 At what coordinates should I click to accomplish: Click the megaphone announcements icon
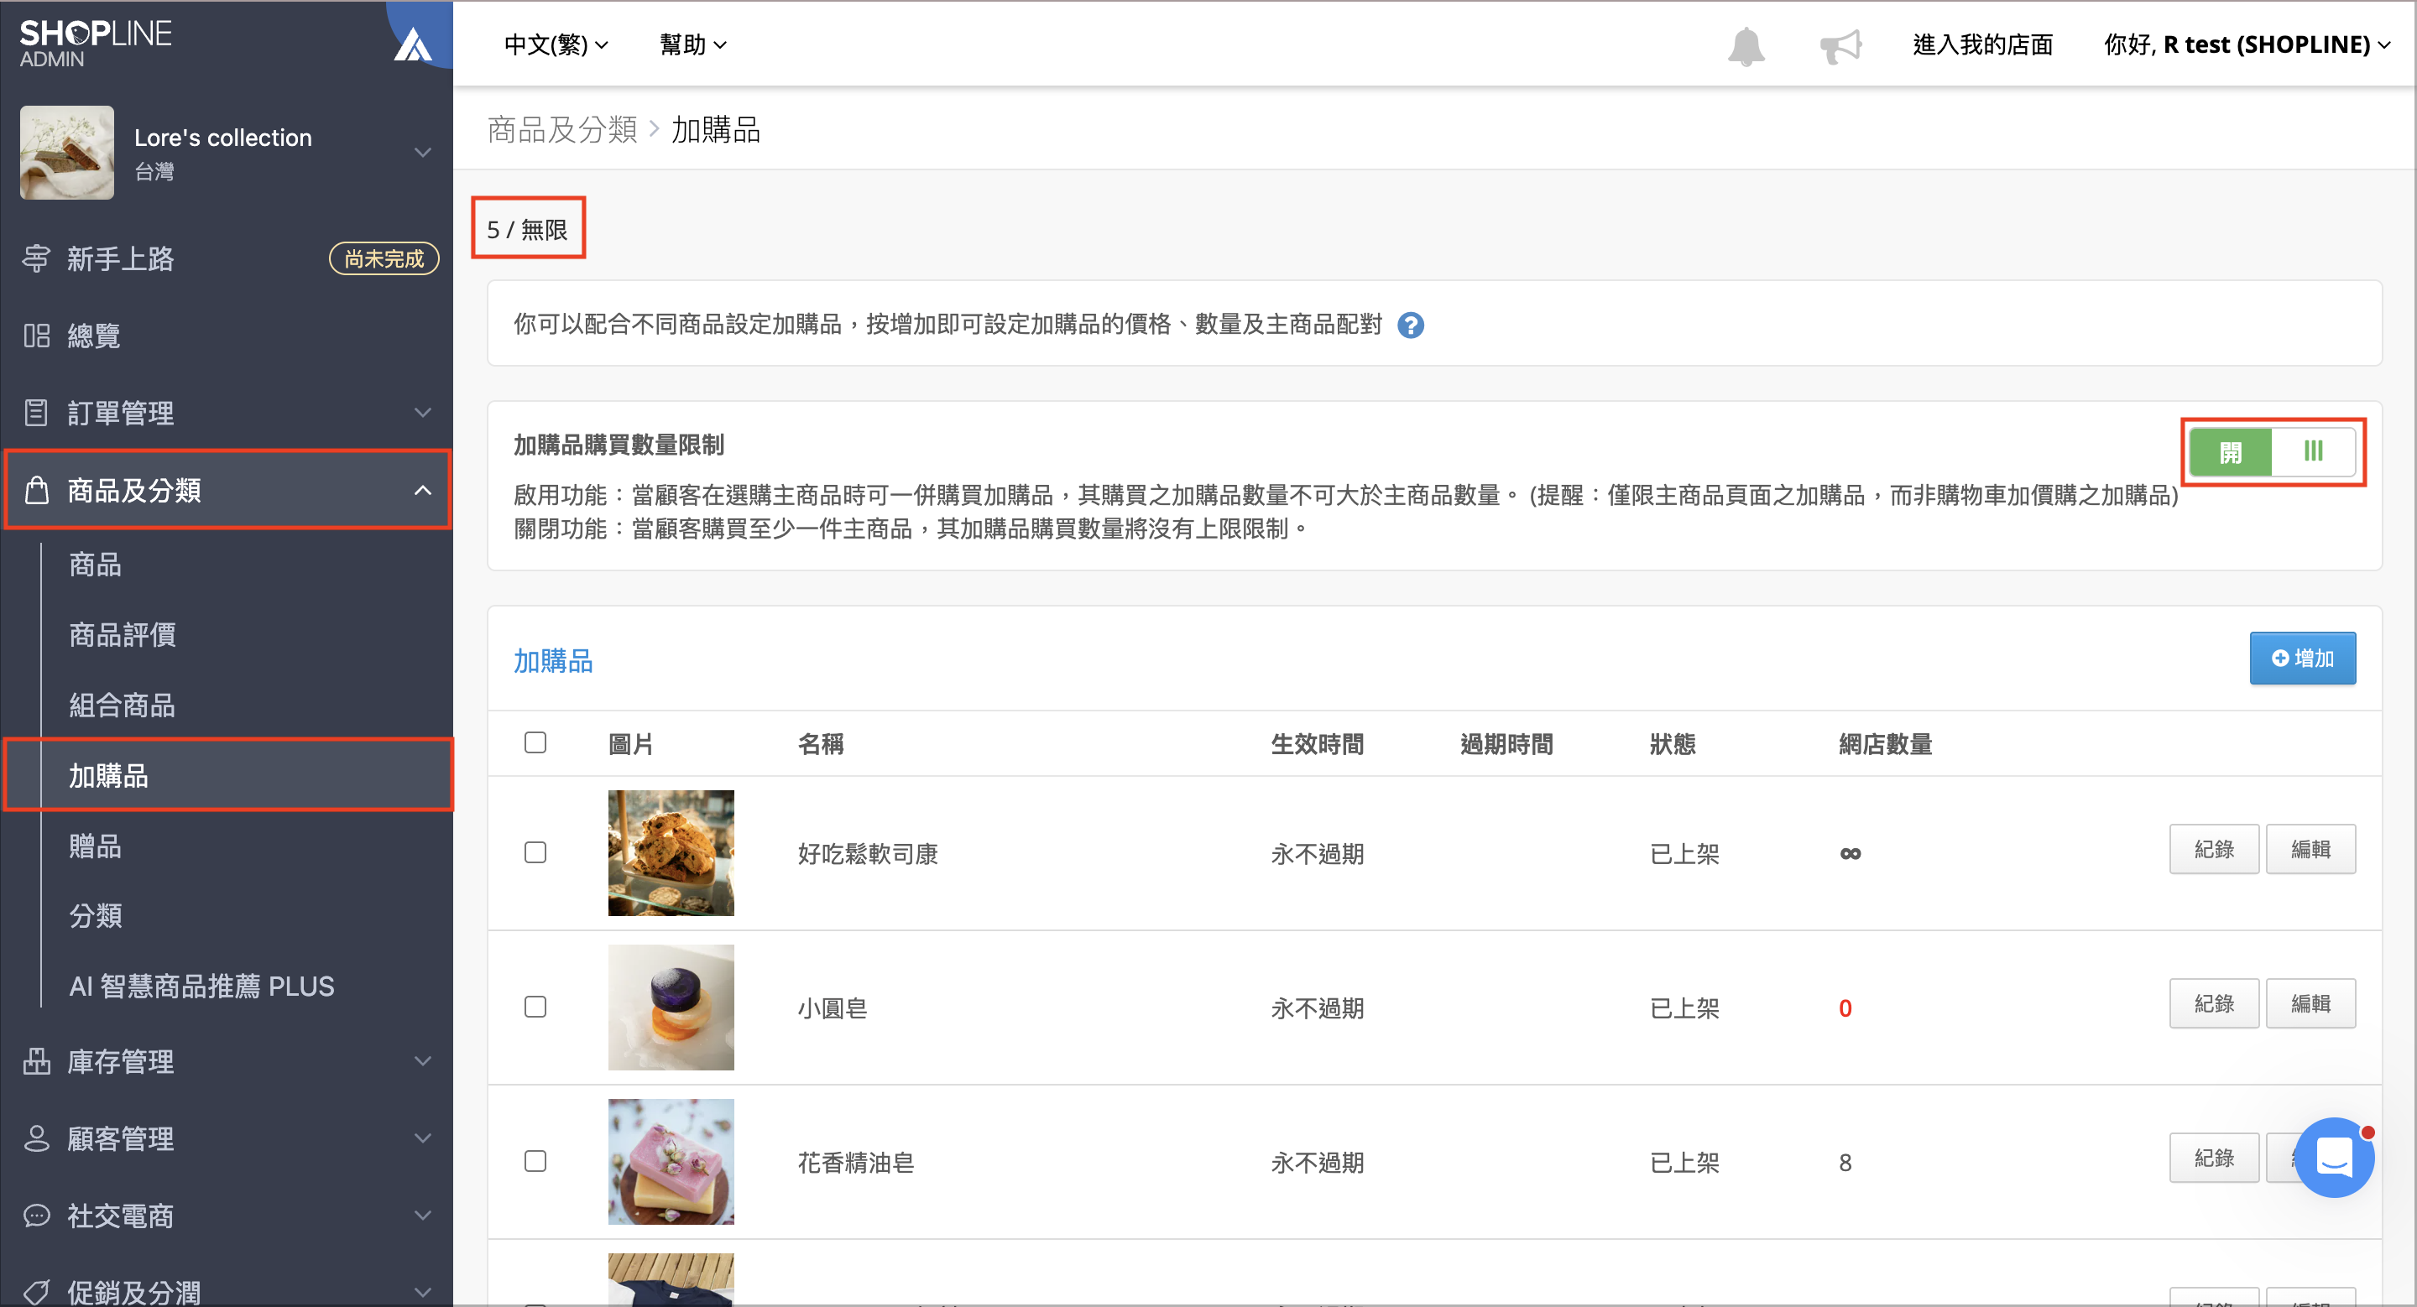click(x=1840, y=46)
